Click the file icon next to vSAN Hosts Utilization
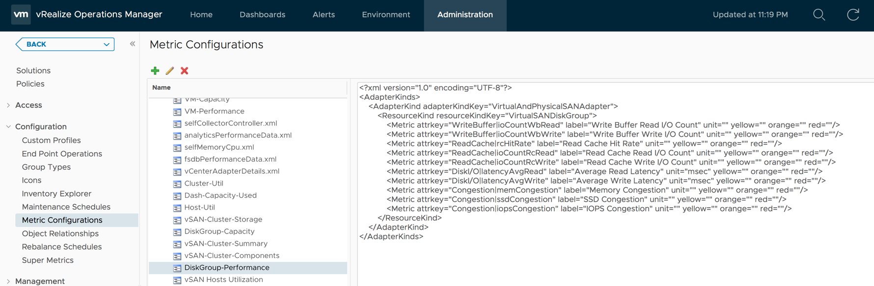 (x=177, y=280)
